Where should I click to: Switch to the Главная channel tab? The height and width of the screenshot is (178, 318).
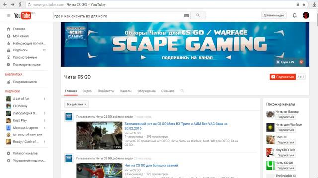[x=71, y=91]
